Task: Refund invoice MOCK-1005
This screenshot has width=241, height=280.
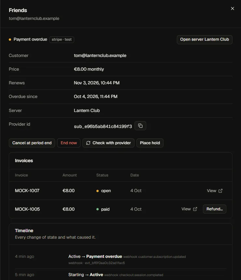Action: pos(215,209)
